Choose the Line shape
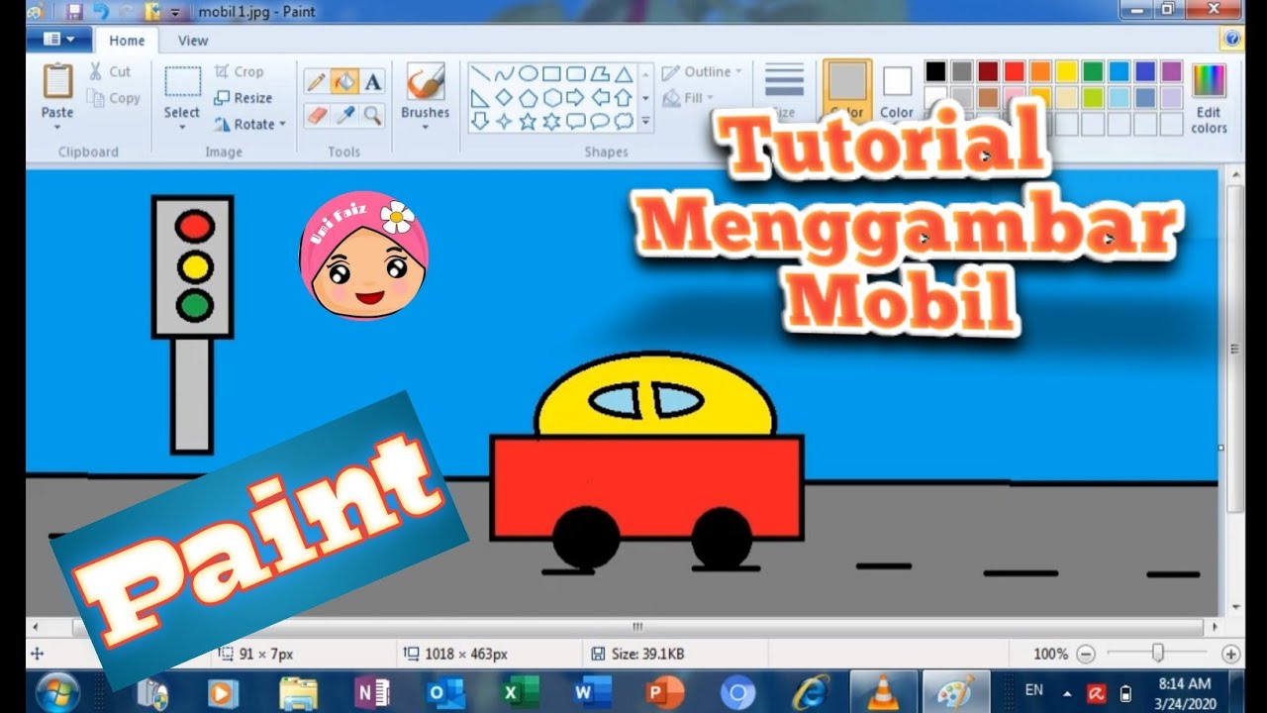1267x713 pixels. (x=480, y=74)
